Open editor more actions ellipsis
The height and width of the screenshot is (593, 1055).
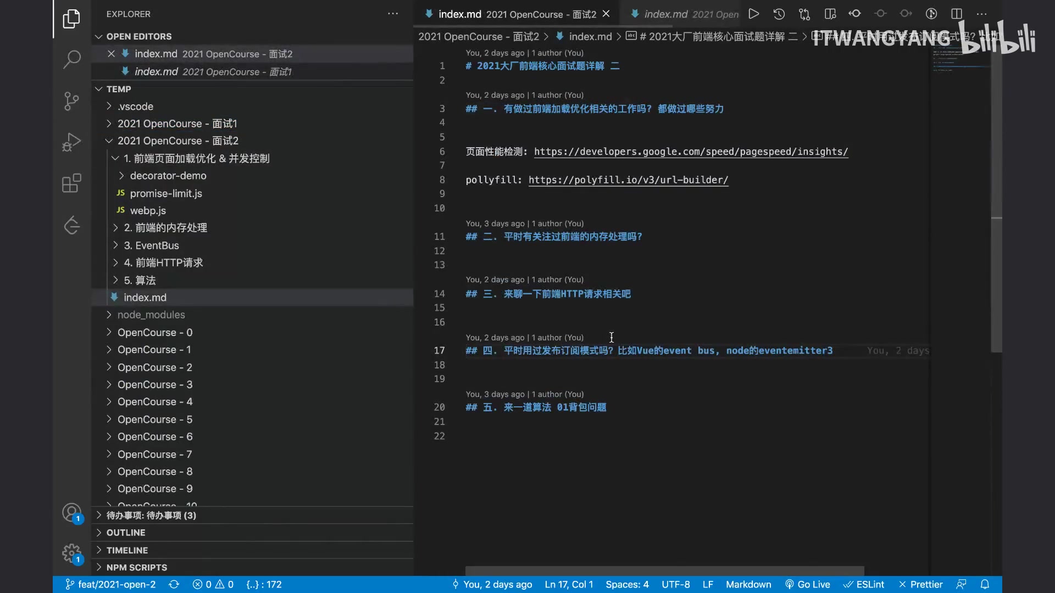[x=982, y=14]
